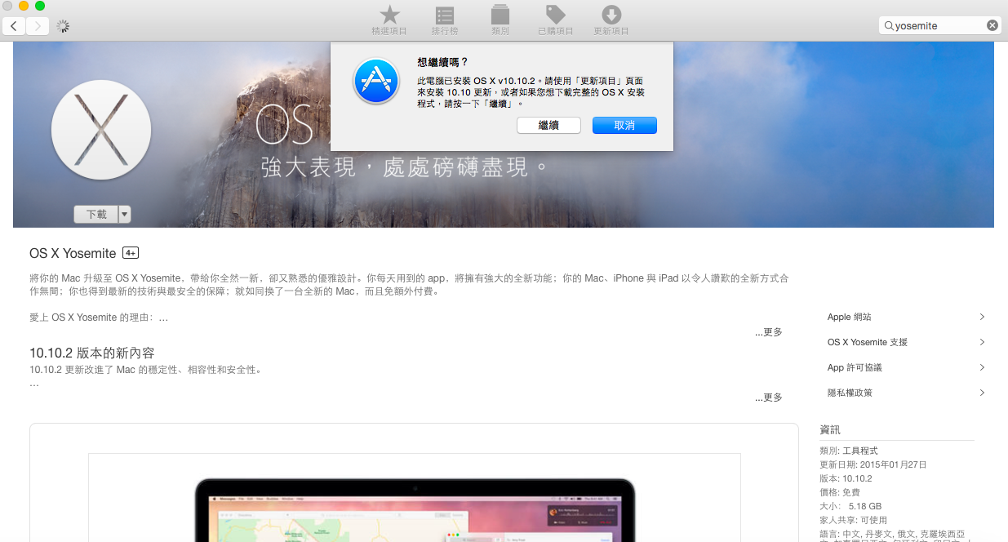Viewport: 1008px width, 542px height.
Task: Click the OS X Yosemite title text
Action: tap(73, 253)
